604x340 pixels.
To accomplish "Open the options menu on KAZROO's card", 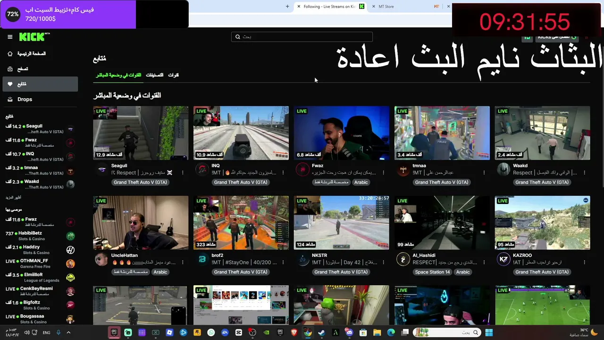I will (x=585, y=262).
